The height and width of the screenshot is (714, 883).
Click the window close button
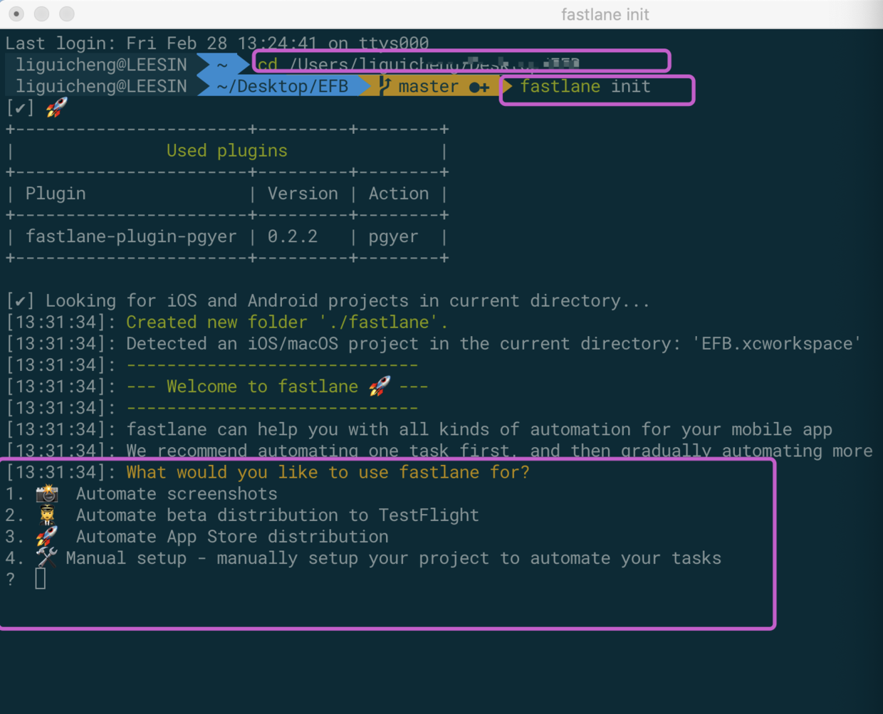point(16,14)
